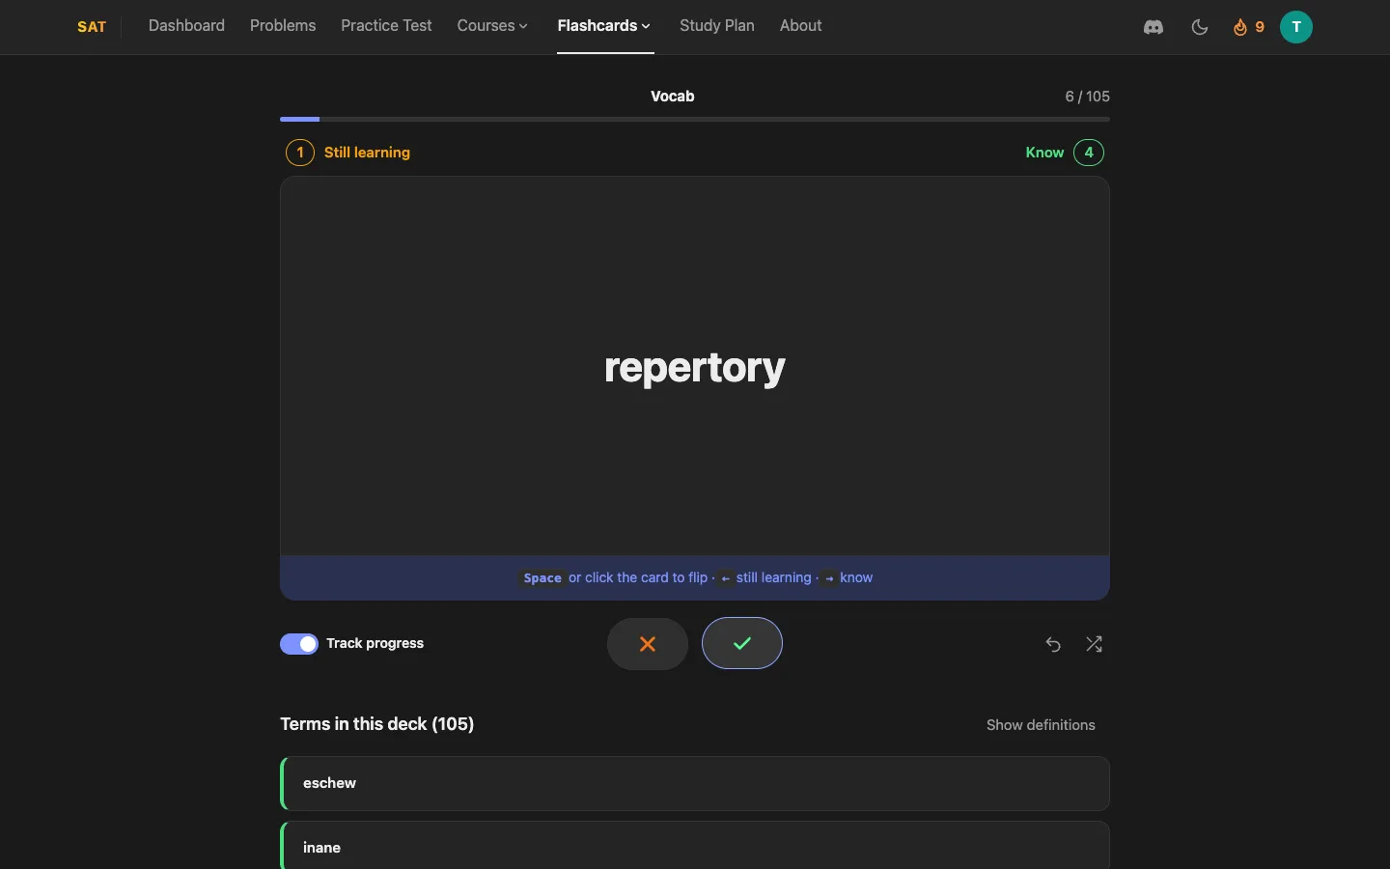1390x869 pixels.
Task: Click the Know count badge
Action: 1089,153
